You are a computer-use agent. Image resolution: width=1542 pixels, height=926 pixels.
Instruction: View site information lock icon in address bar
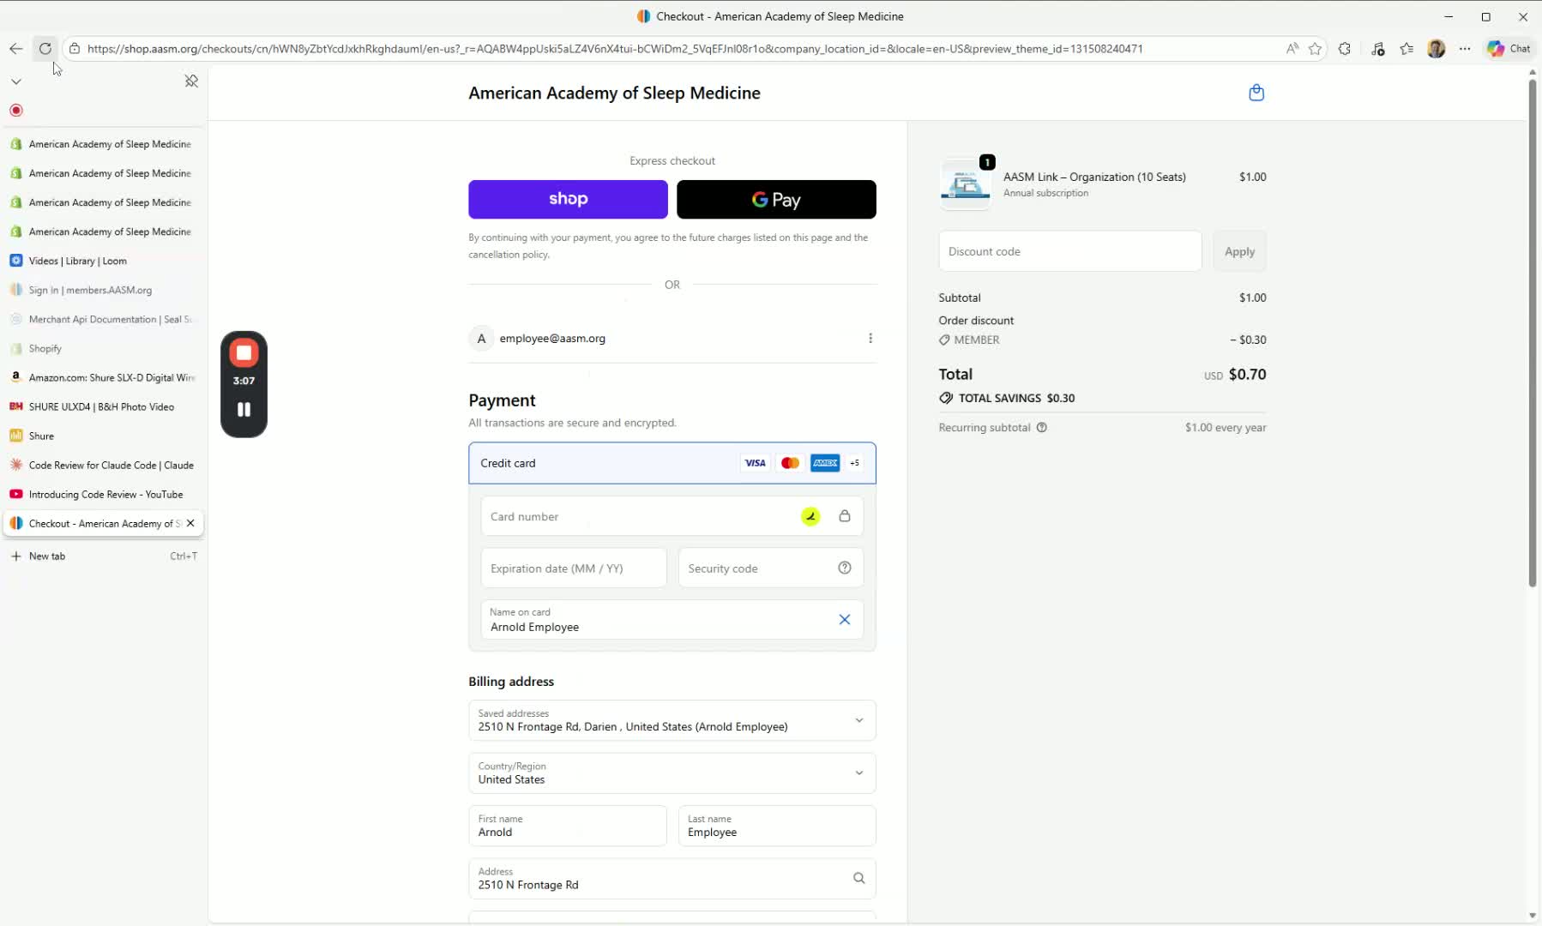coord(75,49)
